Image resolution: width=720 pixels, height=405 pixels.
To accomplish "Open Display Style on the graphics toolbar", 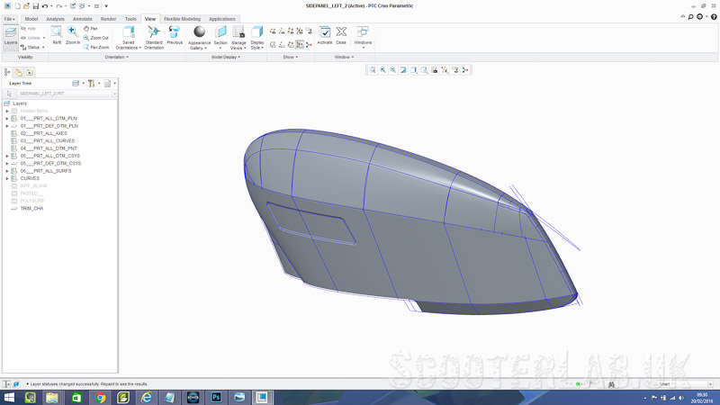I will click(414, 70).
